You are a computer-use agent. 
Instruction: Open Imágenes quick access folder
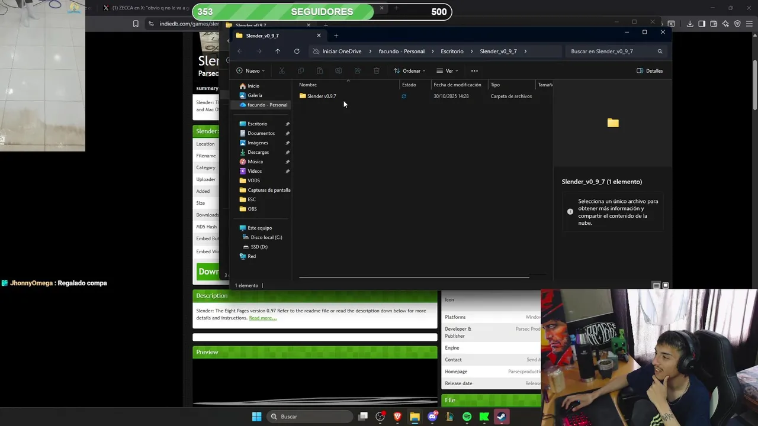[x=258, y=143]
